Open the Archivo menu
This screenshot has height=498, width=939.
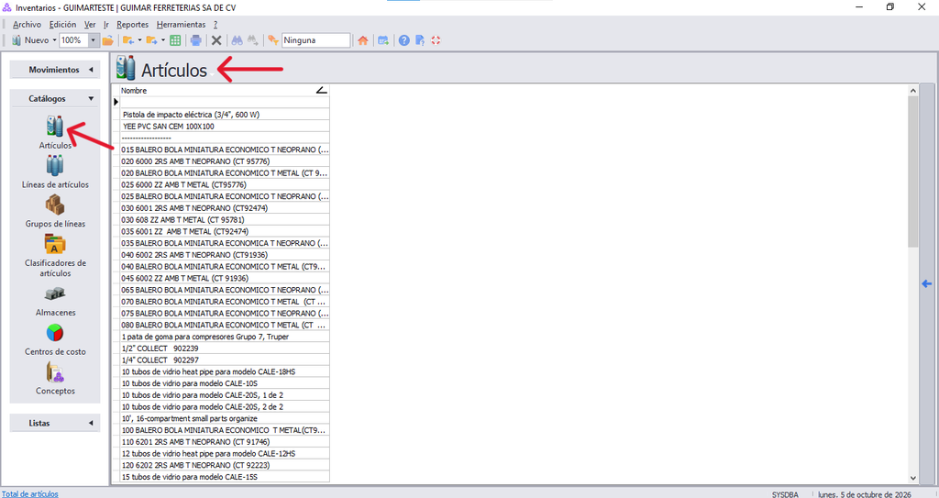coord(27,25)
